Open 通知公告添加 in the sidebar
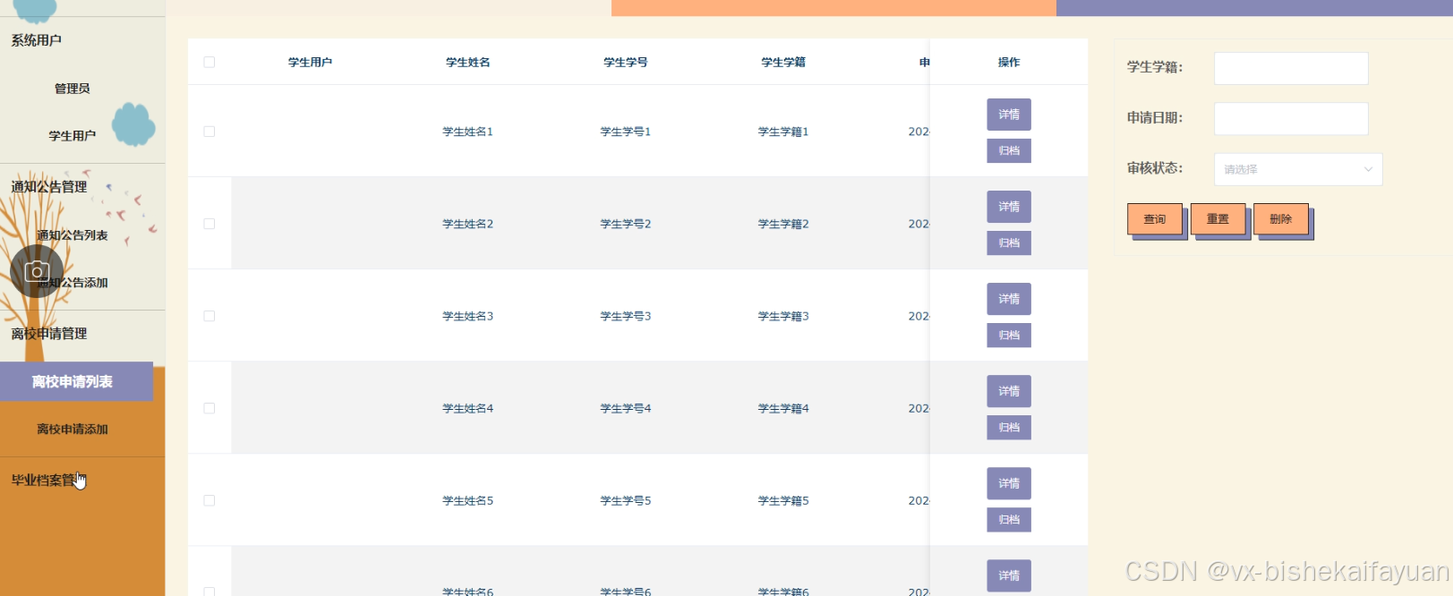 point(73,283)
